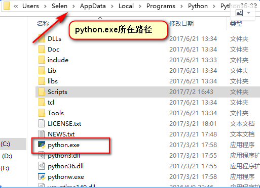Select the Doc folder name
Screen dimensions: 260x188
coord(53,50)
